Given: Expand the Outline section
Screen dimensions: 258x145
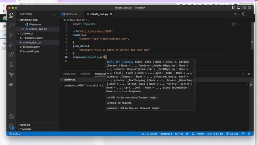Looking at the screenshot, I should [38, 125].
